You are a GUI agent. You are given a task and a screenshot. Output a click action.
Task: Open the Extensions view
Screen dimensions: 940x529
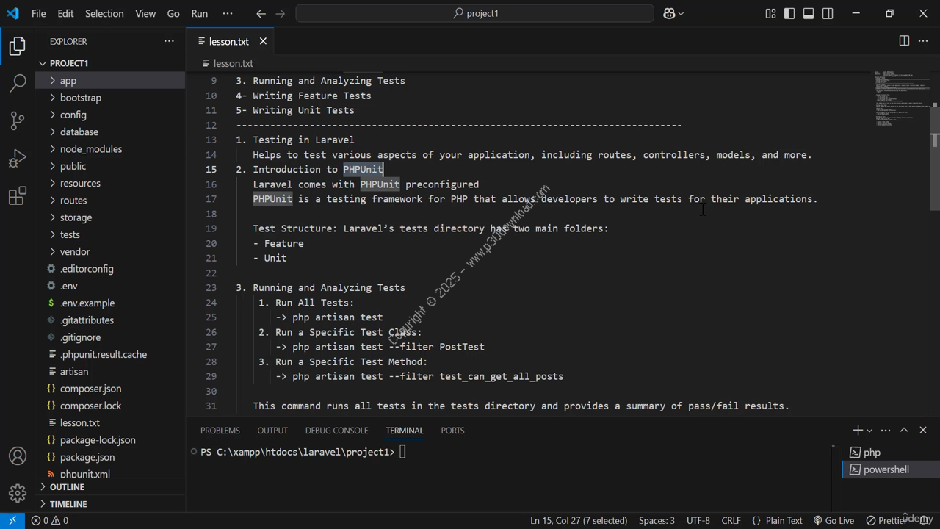coord(18,196)
